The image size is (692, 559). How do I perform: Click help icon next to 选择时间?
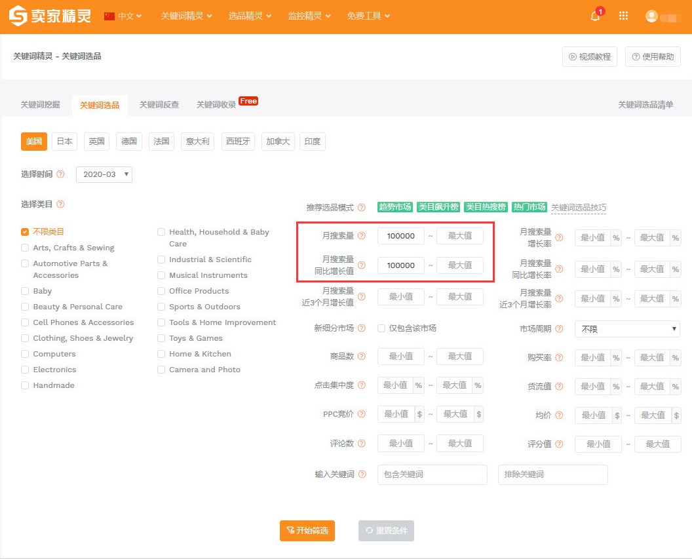[x=60, y=174]
